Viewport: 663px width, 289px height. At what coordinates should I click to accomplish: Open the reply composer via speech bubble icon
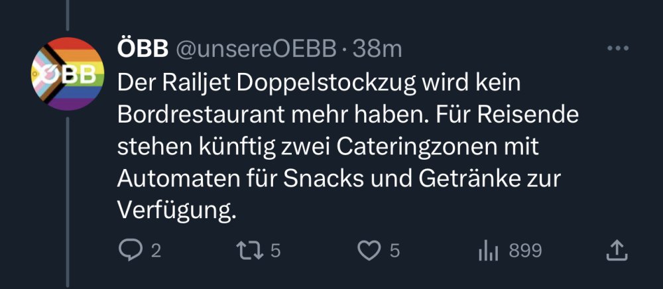click(128, 251)
